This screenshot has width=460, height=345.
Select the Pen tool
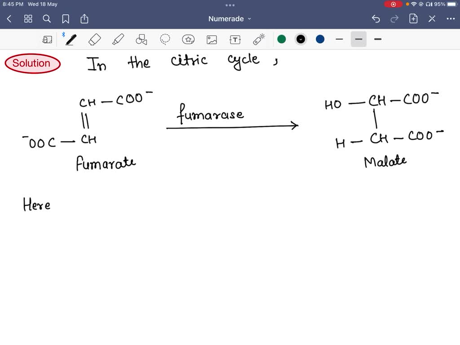[71, 40]
